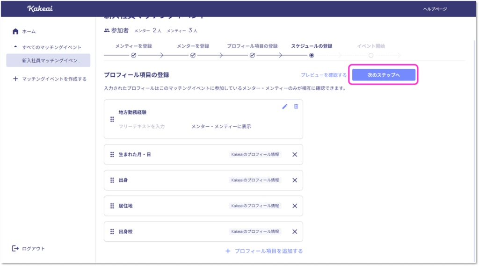Collapse すべてのマッチングイベント tree
The image size is (479, 266).
(15, 47)
